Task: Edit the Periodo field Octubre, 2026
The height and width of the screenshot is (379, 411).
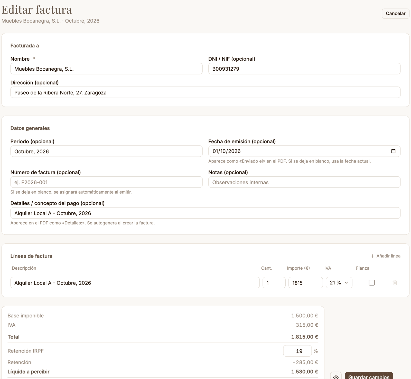Action: [106, 151]
